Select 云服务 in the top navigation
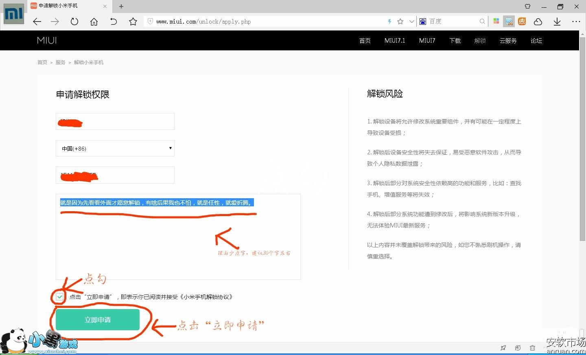Image resolution: width=586 pixels, height=355 pixels. (x=508, y=41)
